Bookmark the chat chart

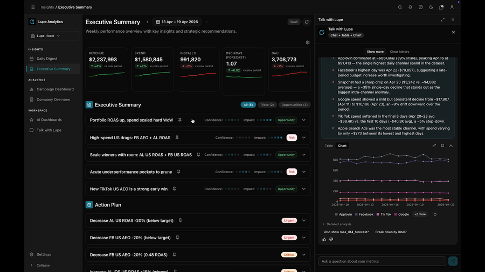click(442, 146)
